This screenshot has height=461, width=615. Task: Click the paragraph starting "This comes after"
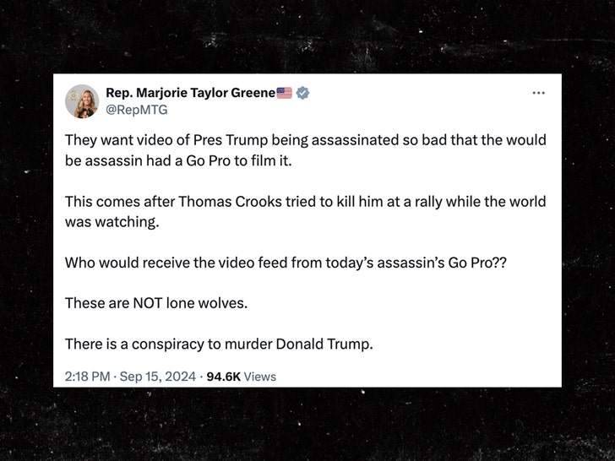click(x=305, y=212)
